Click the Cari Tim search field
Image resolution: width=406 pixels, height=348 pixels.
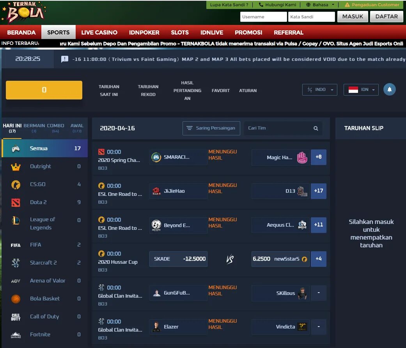click(283, 128)
